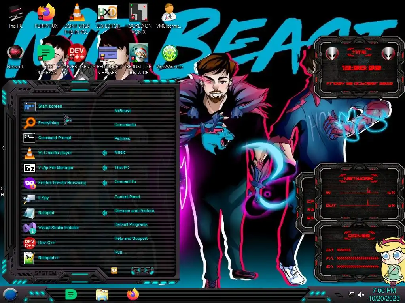
Task: Open D FOR DUMBASS desktop shortcut
Action: 46,60
